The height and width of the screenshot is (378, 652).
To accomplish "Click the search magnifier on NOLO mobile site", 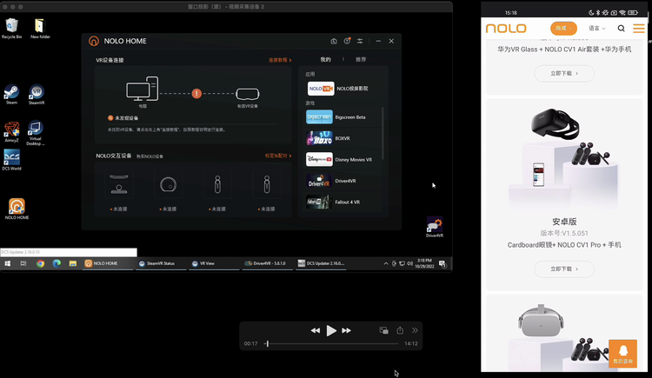I will pos(622,29).
